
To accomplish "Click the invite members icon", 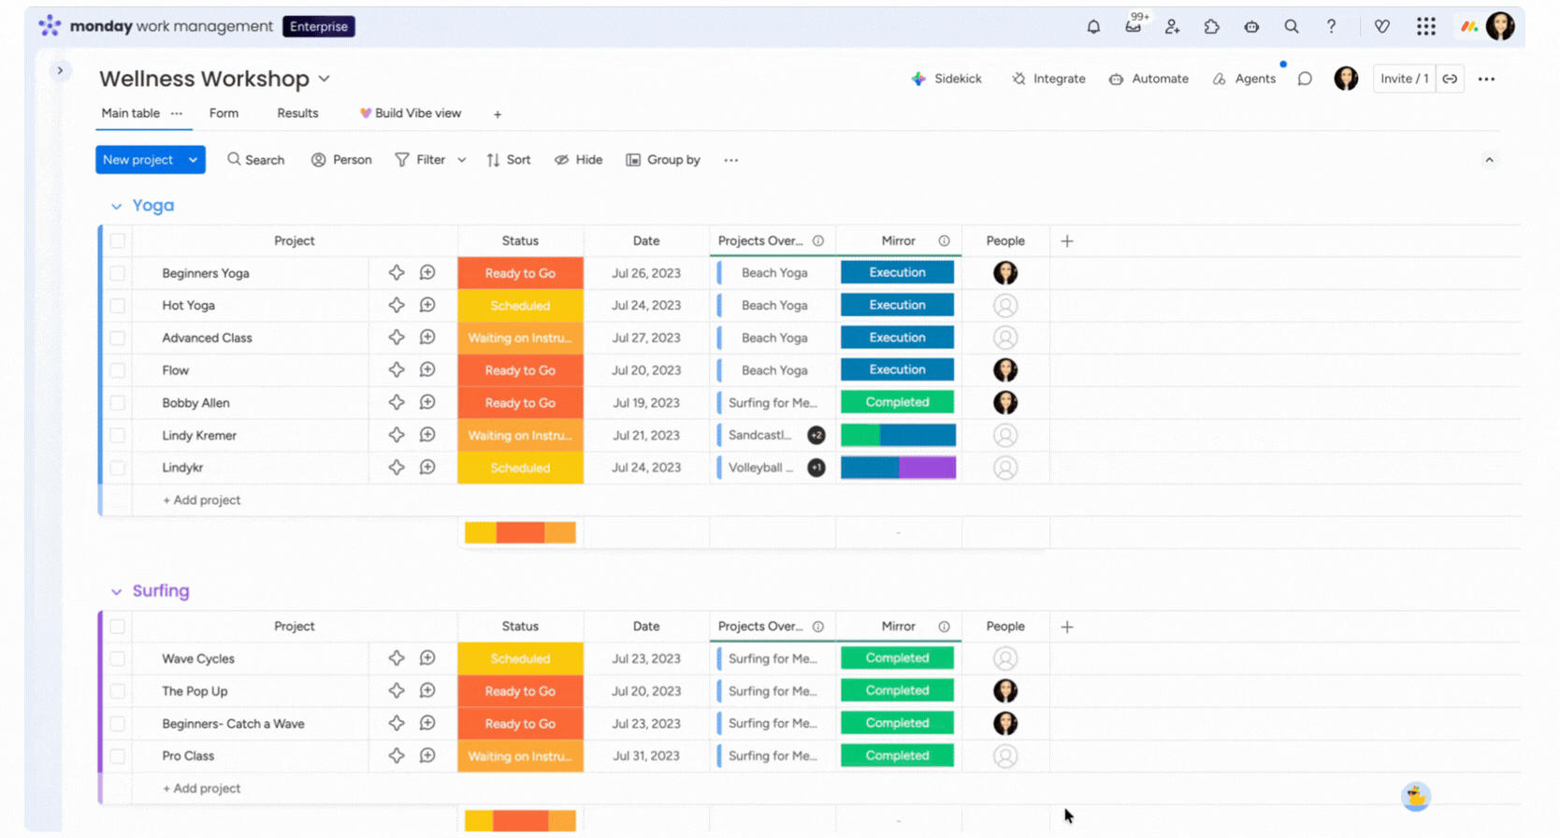I will (1173, 27).
